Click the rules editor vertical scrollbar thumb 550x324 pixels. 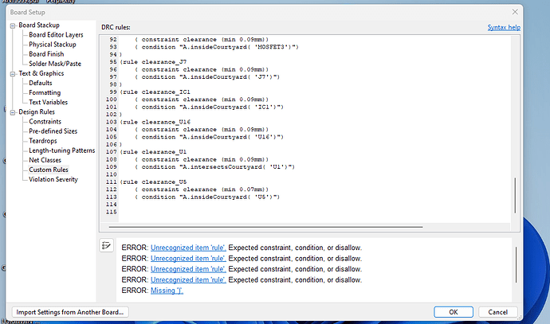tap(515, 196)
